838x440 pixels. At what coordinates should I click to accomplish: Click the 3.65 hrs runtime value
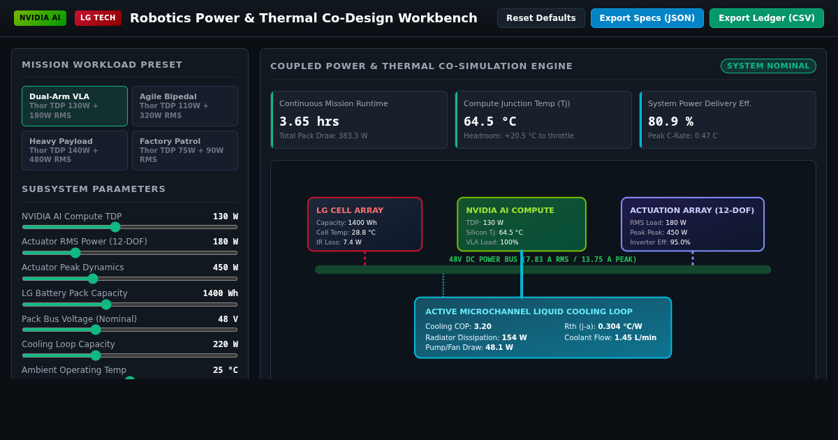tap(309, 122)
